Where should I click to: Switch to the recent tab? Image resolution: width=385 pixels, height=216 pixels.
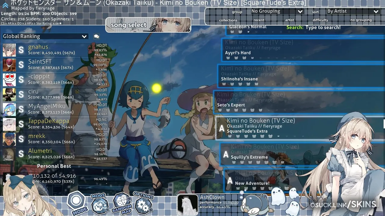[259, 20]
